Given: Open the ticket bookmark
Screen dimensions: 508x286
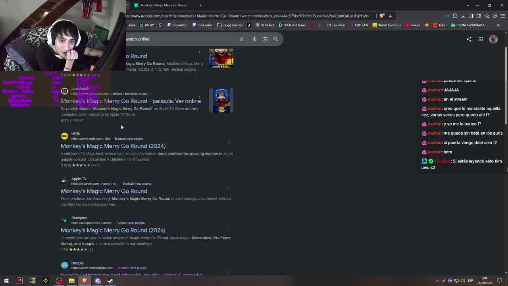Looking at the screenshot, I should tap(440, 25).
